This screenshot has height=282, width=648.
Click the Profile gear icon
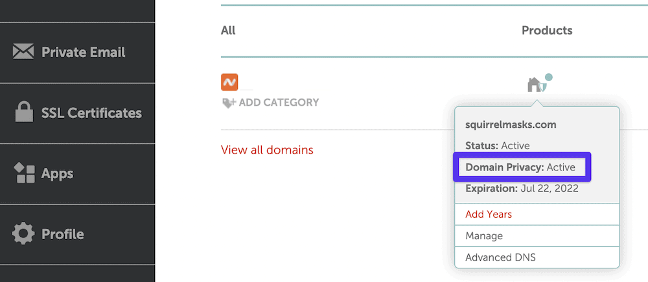coord(23,234)
